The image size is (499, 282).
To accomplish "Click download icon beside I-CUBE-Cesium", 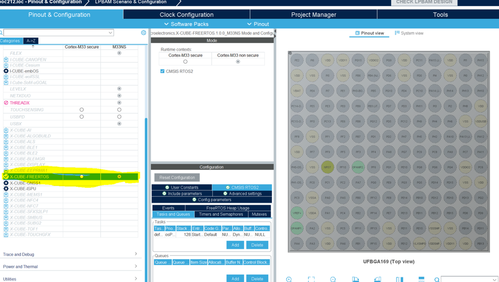I will 5,65.
